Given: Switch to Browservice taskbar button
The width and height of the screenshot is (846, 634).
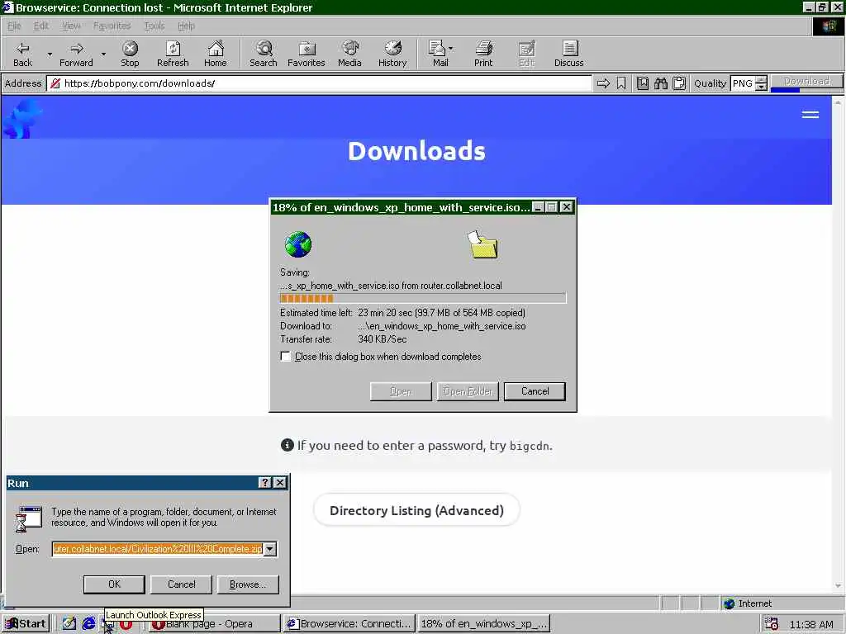Looking at the screenshot, I should pos(349,624).
